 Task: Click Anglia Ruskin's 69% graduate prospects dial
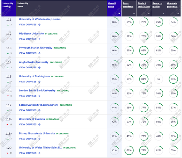tap(173, 65)
